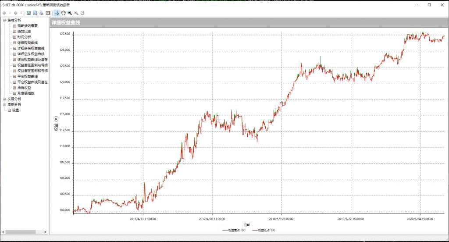Click the 2016/4/13 11:00:00 date label
449x242 pixels.
pos(143,219)
